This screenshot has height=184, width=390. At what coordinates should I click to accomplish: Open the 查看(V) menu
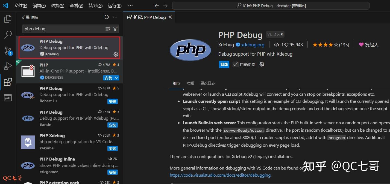(77, 6)
